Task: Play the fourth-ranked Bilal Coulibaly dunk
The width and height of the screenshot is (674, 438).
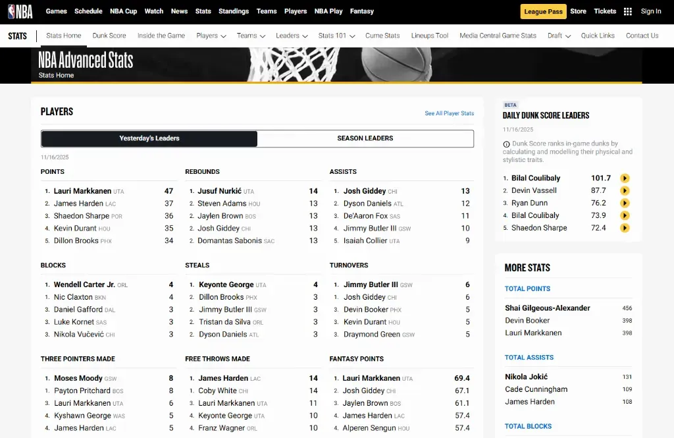Action: [x=624, y=215]
